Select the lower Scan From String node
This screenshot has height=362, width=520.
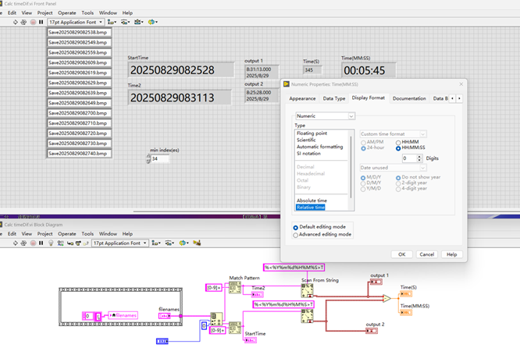click(307, 316)
